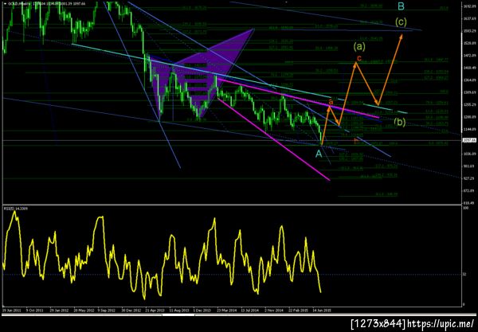Click the date label 13 Jul 2014
The image size is (478, 332).
[x=251, y=311]
